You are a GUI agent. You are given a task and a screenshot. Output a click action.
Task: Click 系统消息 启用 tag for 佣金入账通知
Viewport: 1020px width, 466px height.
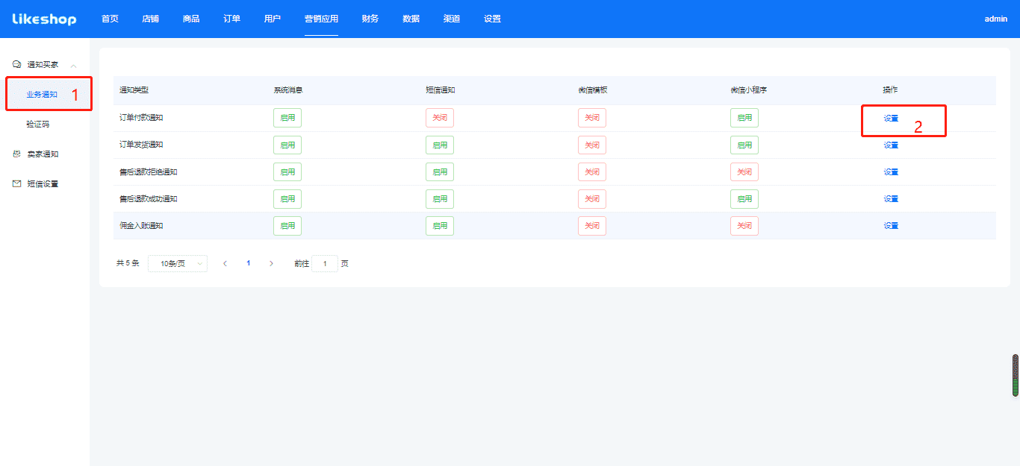[287, 225]
